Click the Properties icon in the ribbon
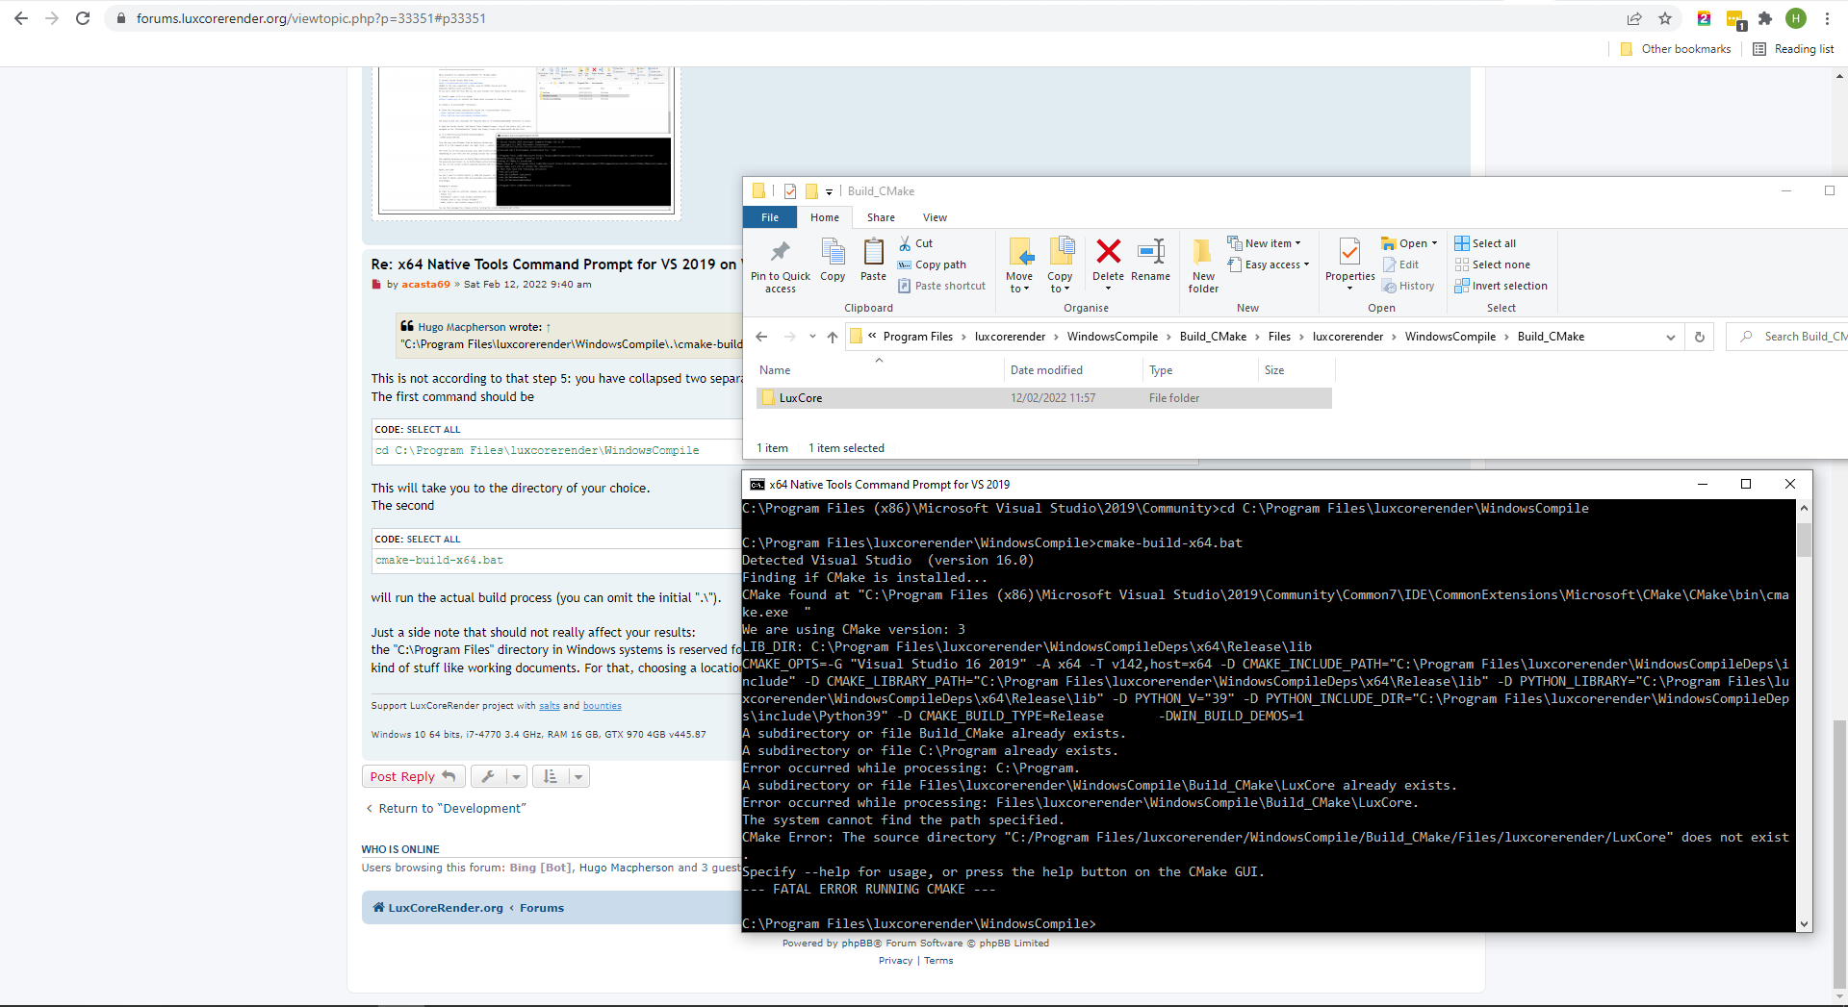This screenshot has height=1007, width=1848. (1349, 253)
